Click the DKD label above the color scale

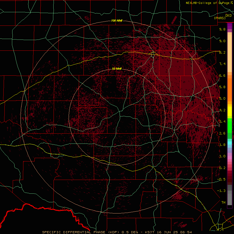[229, 16]
